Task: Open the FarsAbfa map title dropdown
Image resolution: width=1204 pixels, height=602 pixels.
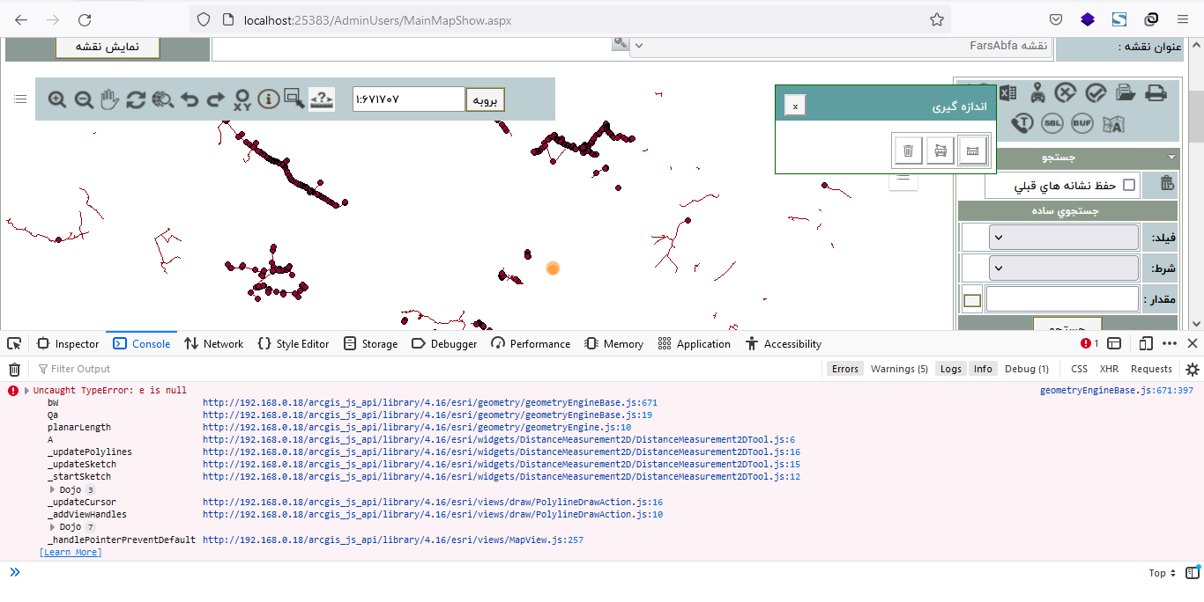Action: click(841, 45)
